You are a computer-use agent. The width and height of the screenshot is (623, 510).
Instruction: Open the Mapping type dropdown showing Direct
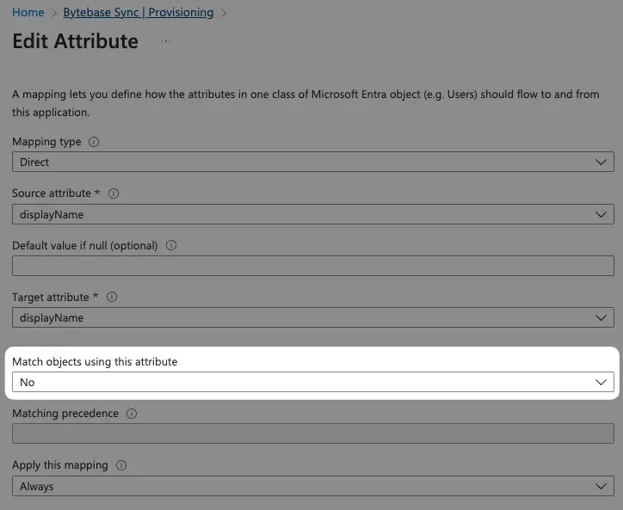click(x=313, y=162)
